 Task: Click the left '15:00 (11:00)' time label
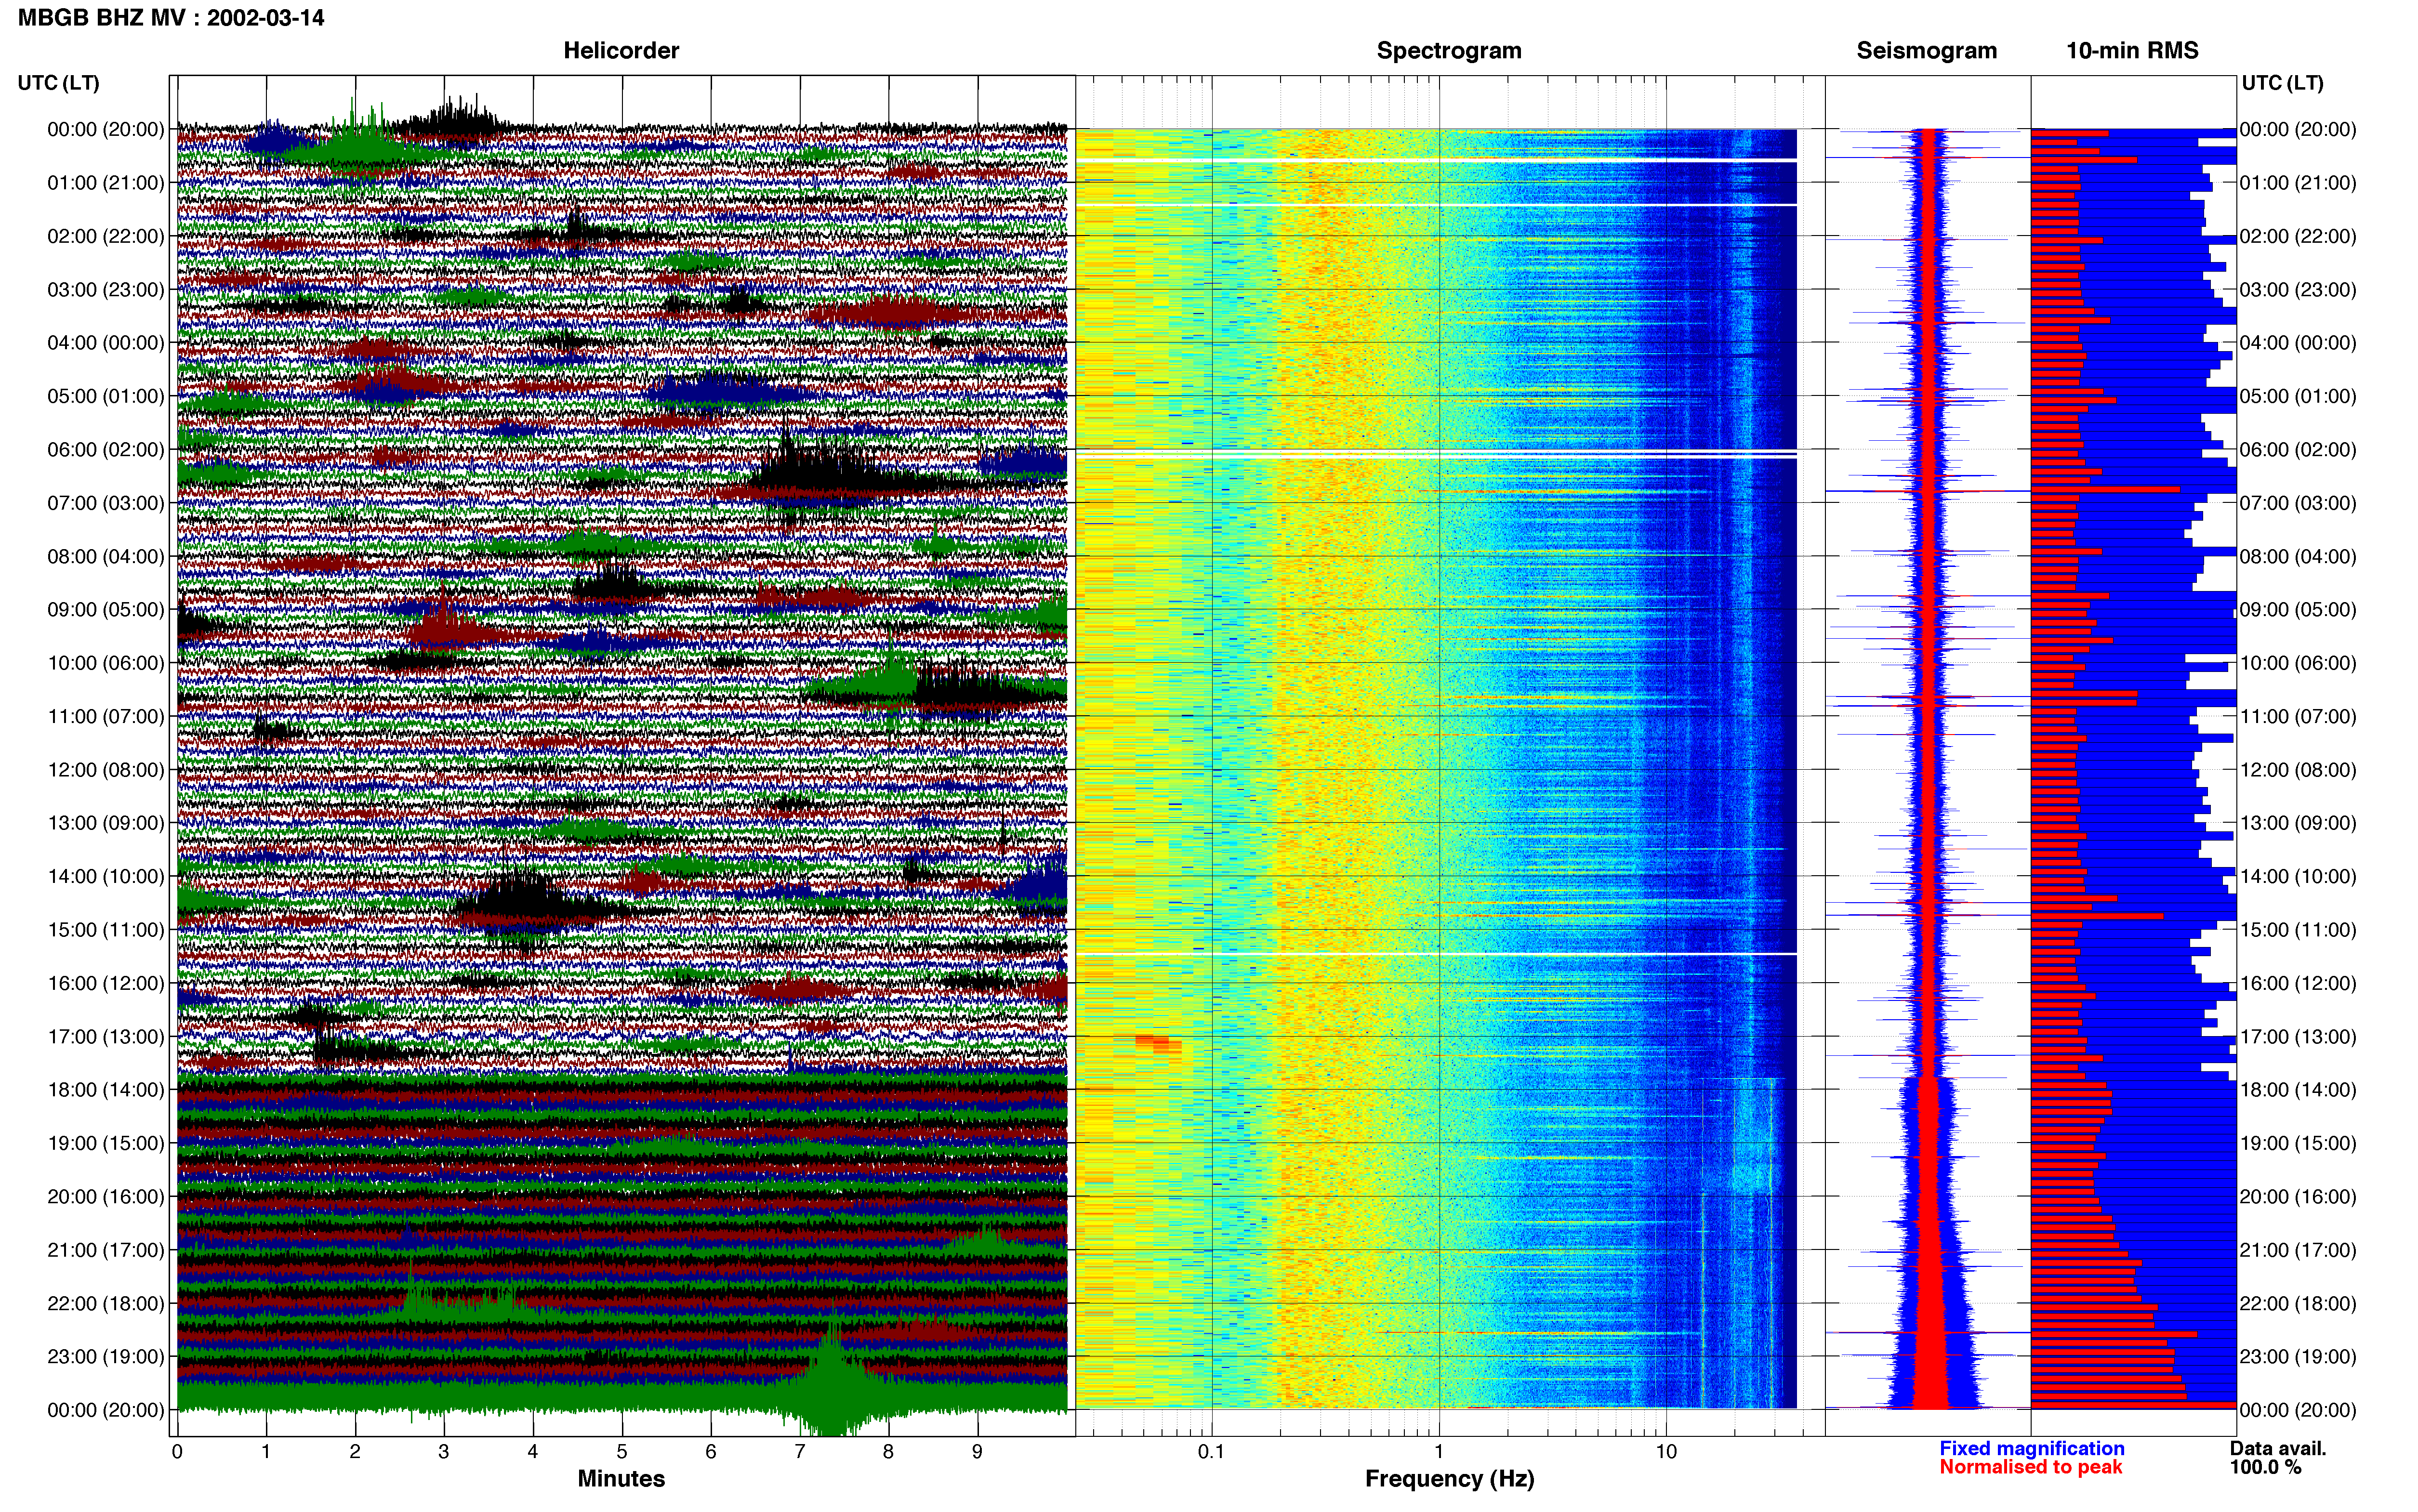[x=106, y=930]
